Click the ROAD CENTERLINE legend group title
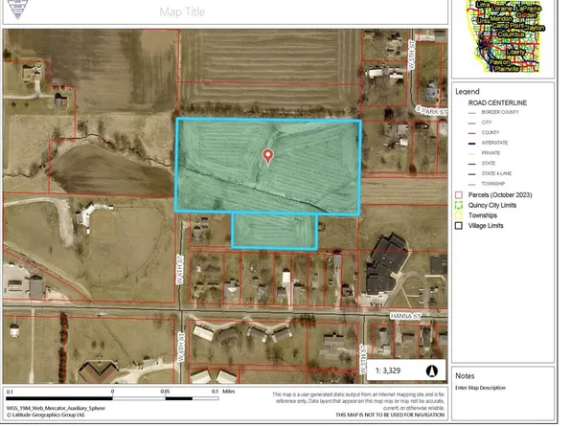 point(497,103)
